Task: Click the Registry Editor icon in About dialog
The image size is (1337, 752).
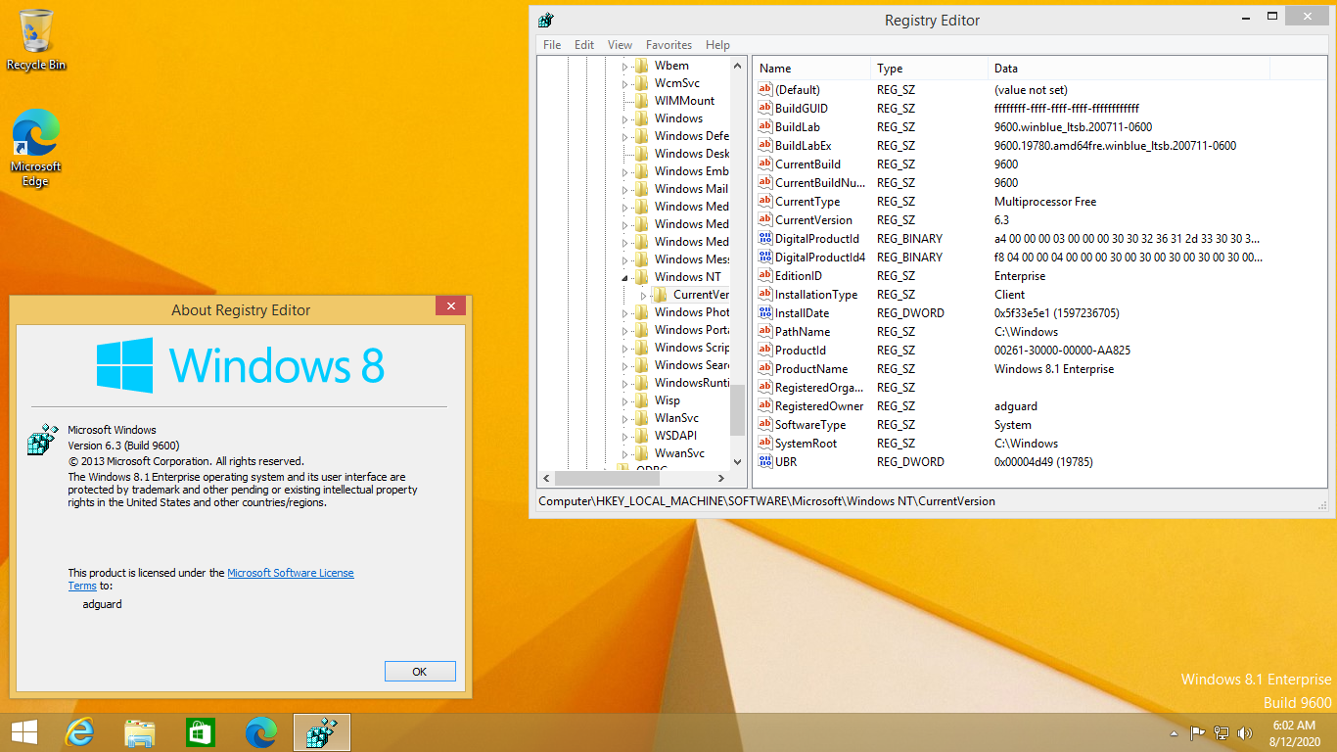Action: coord(43,440)
